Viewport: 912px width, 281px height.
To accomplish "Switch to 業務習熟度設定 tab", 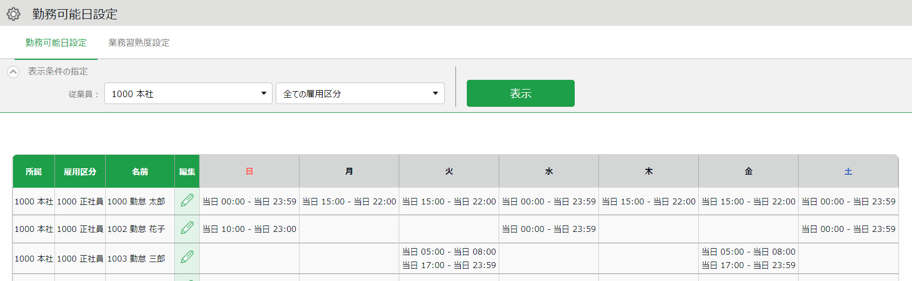I will coord(139,43).
